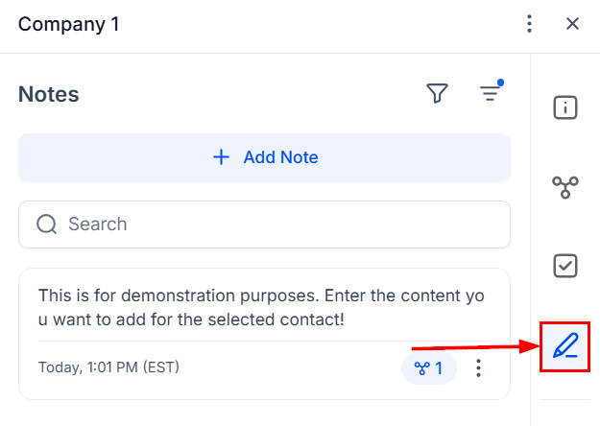Close the Company 1 panel
The width and height of the screenshot is (600, 426).
(573, 24)
